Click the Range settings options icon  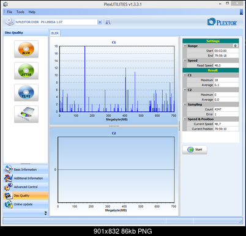(235, 46)
